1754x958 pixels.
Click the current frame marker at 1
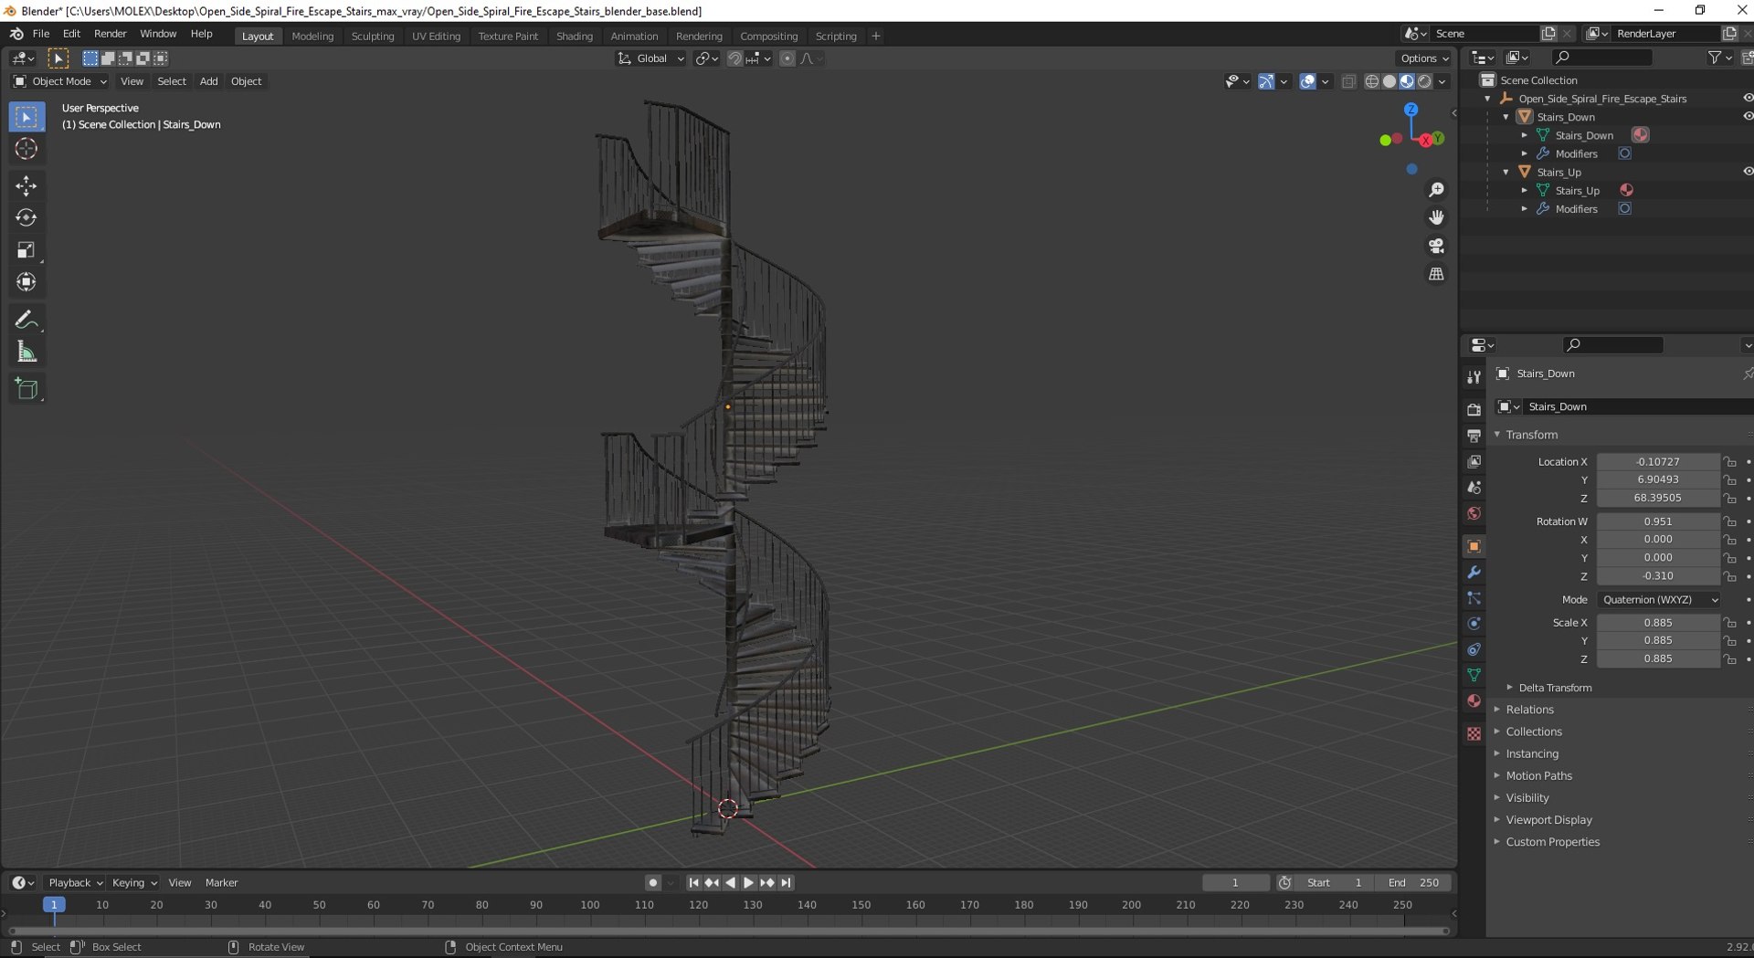[x=54, y=905]
